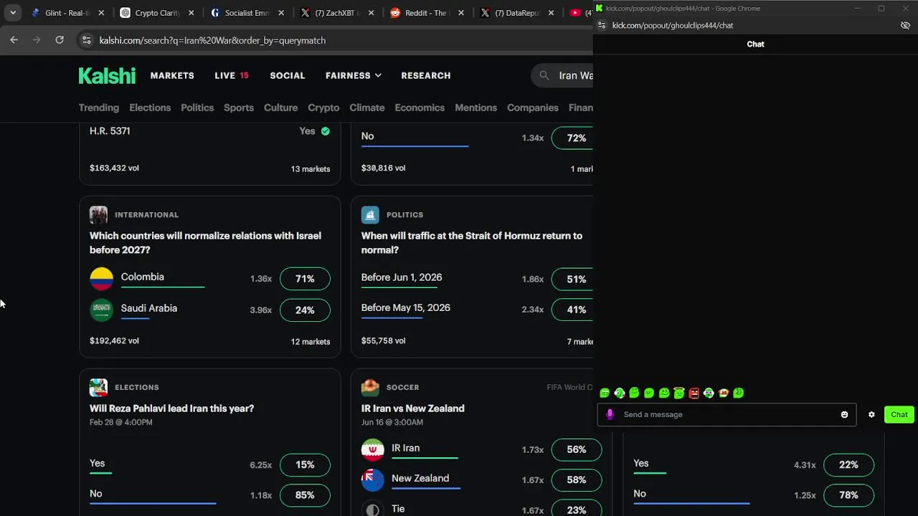918x516 pixels.
Task: Click the purple microphone icon in Kick chat
Action: pyautogui.click(x=610, y=414)
